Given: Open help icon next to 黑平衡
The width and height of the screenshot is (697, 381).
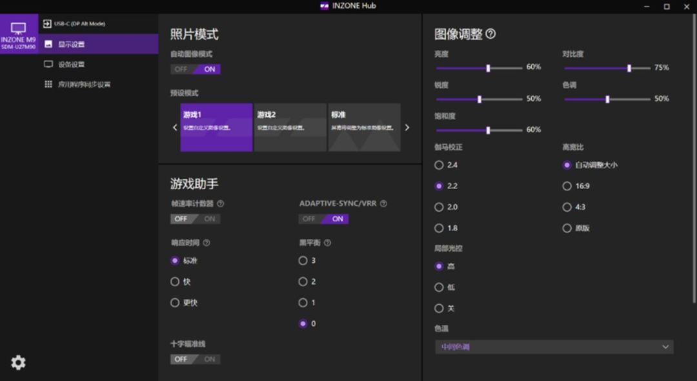Looking at the screenshot, I should pos(328,243).
